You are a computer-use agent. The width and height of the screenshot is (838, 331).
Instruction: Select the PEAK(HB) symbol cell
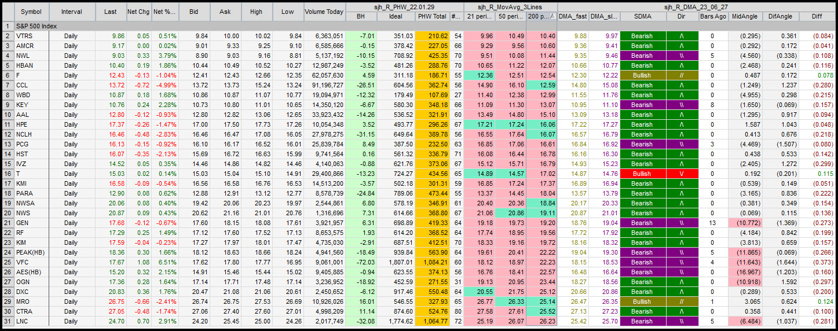[30, 252]
